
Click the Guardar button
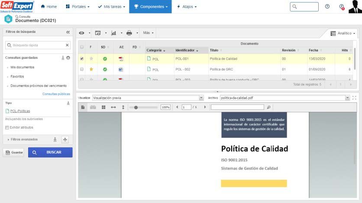(13, 152)
